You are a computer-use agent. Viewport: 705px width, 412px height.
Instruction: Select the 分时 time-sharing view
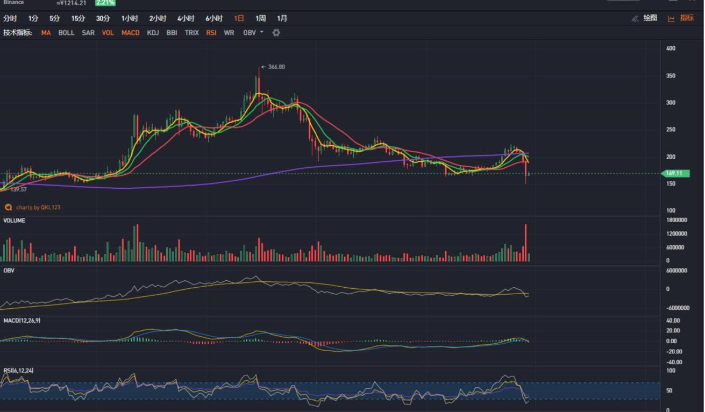coord(10,18)
